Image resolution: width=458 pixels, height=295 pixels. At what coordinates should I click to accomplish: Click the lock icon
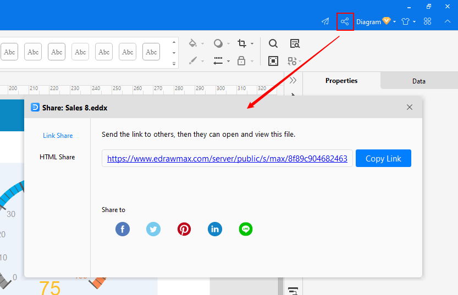coord(241,60)
